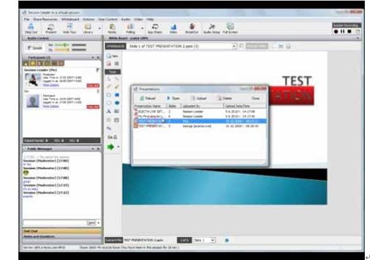Open the Share Resources menu

(46, 19)
